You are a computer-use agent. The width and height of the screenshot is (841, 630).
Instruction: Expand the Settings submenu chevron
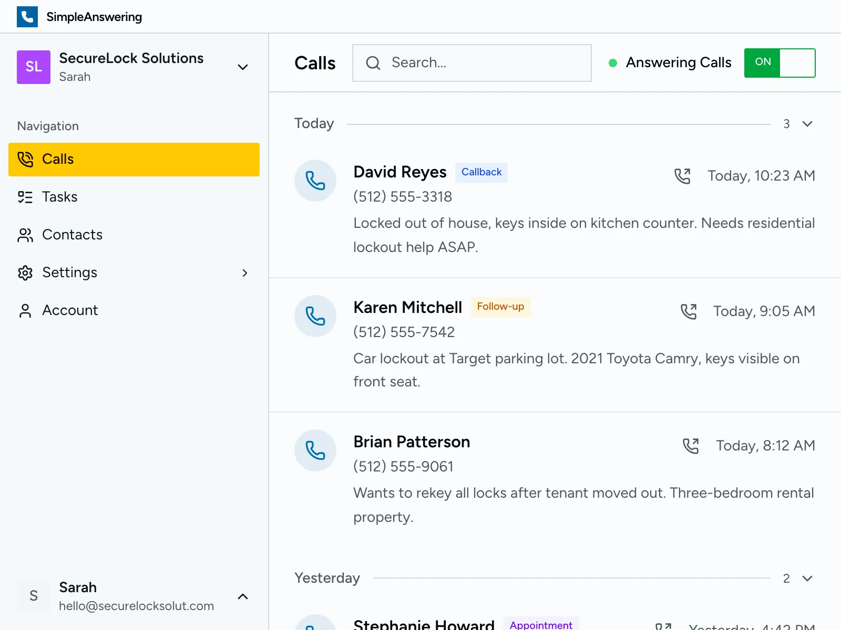point(245,273)
